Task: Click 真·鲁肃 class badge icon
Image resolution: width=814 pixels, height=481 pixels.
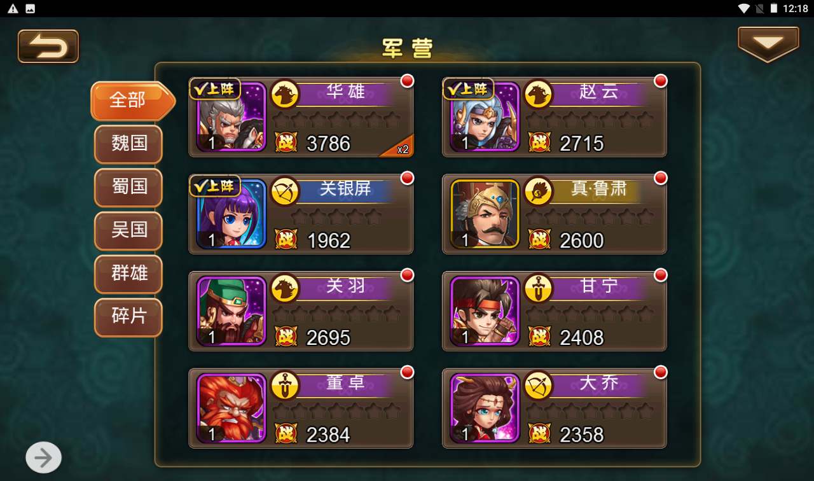Action: (538, 192)
